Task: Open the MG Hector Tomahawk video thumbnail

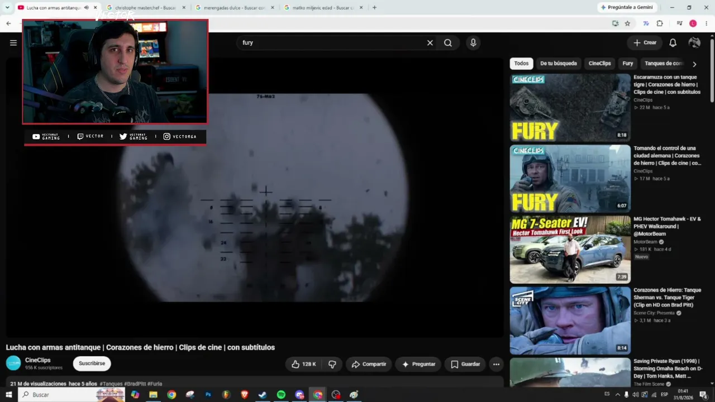Action: click(570, 250)
